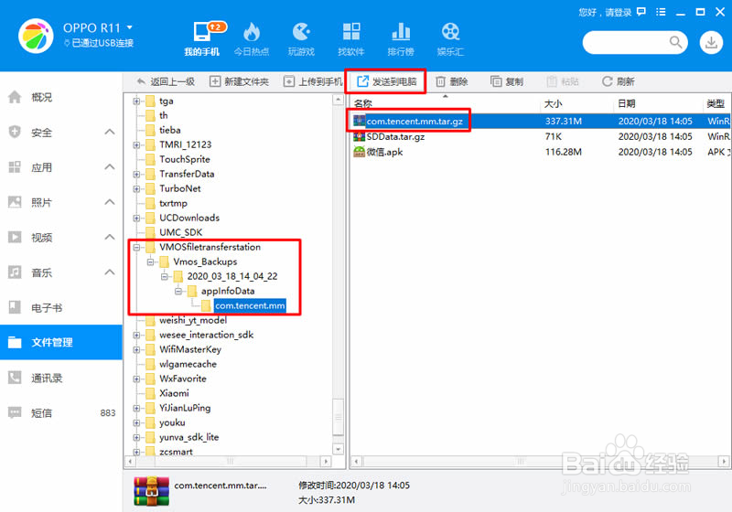Expand the tga folder node
The height and width of the screenshot is (512, 732).
pyautogui.click(x=136, y=101)
